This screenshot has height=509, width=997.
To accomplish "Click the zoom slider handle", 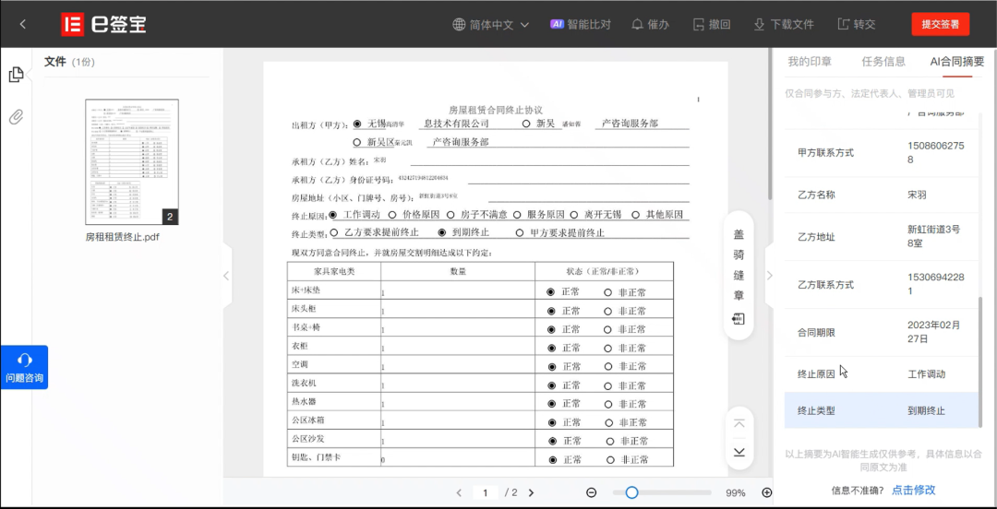I will (631, 492).
